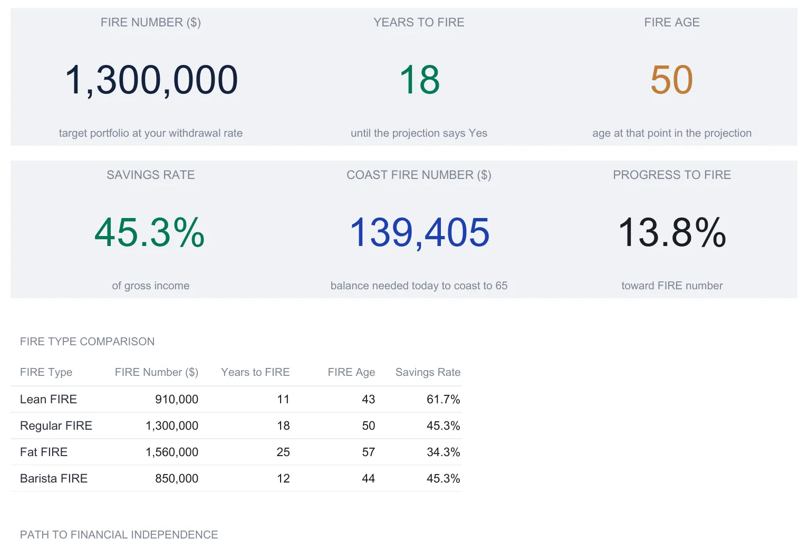This screenshot has width=808, height=539.
Task: Select the Savings Rate value 45.3% card
Action: tap(150, 232)
